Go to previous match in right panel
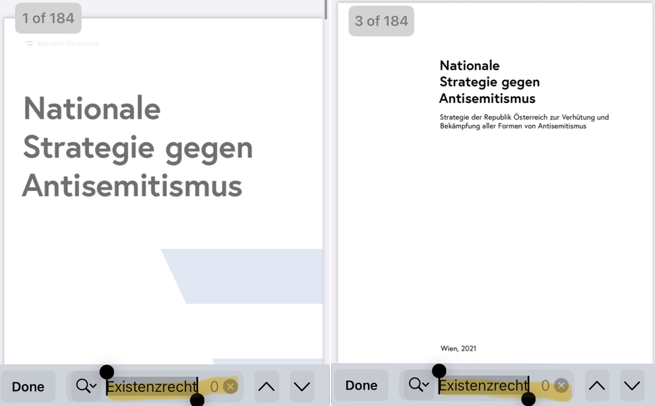The image size is (655, 406). [596, 385]
